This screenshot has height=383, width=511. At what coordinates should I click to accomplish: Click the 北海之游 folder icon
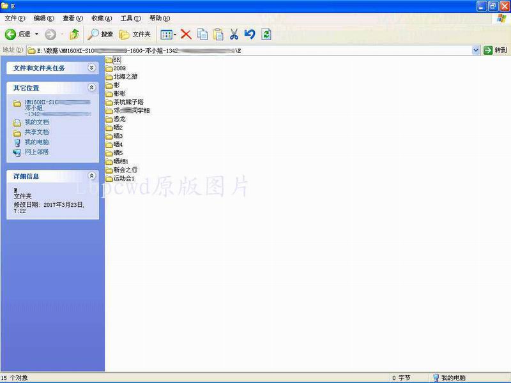(109, 77)
